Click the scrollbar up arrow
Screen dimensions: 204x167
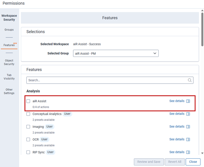(202, 10)
